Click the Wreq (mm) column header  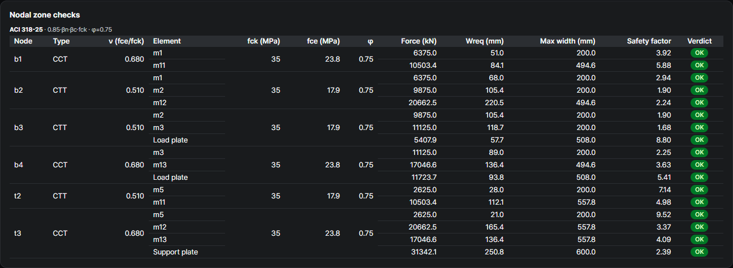[485, 41]
